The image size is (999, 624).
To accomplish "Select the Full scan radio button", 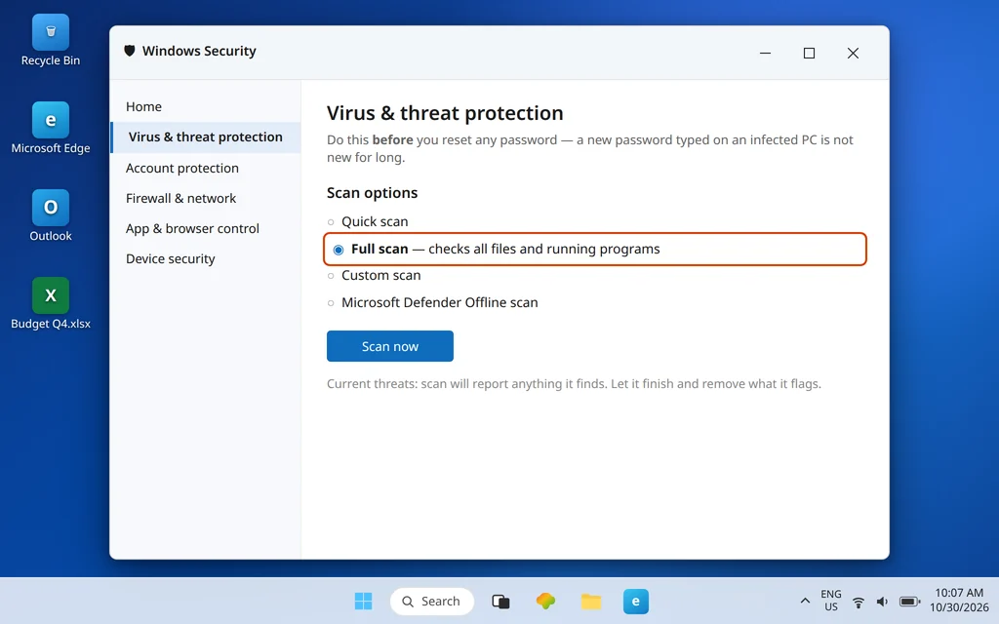I will pos(339,250).
